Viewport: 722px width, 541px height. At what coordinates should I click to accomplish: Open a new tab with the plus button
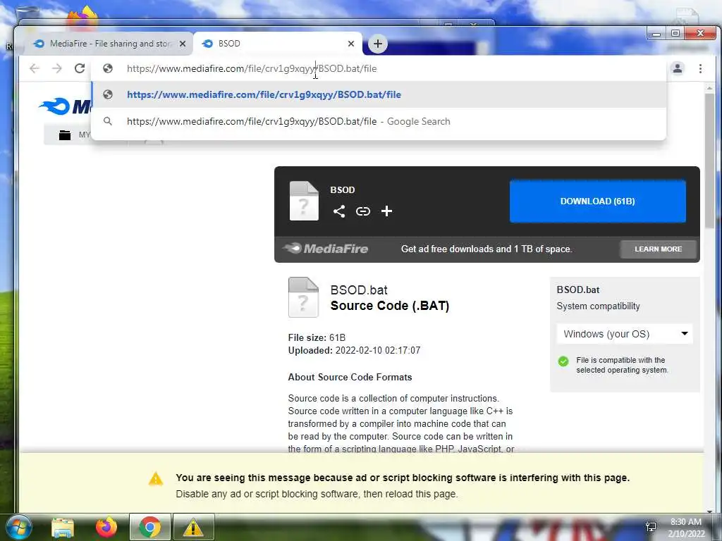[378, 44]
